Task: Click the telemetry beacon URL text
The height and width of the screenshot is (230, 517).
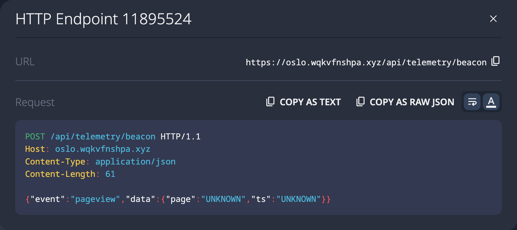Action: (x=366, y=62)
